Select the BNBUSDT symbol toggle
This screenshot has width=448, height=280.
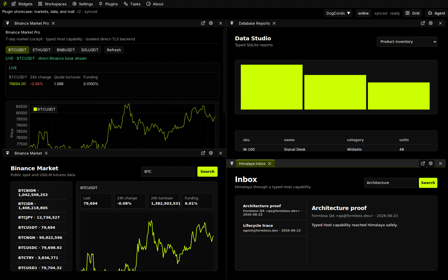point(66,50)
